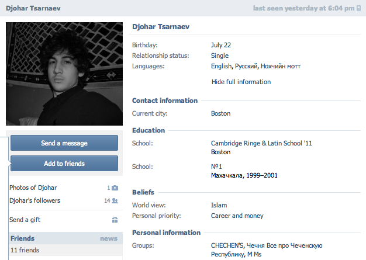Image resolution: width=366 pixels, height=260 pixels.
Task: Open Photos of Djohar
Action: [x=33, y=188]
